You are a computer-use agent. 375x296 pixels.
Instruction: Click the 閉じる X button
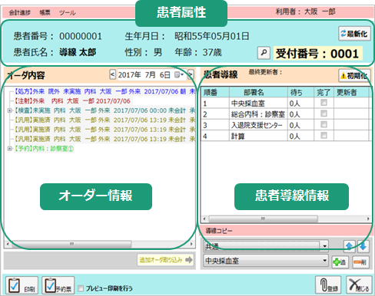click(x=359, y=285)
